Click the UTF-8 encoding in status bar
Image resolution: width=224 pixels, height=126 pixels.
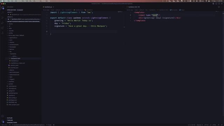[x=206, y=125]
